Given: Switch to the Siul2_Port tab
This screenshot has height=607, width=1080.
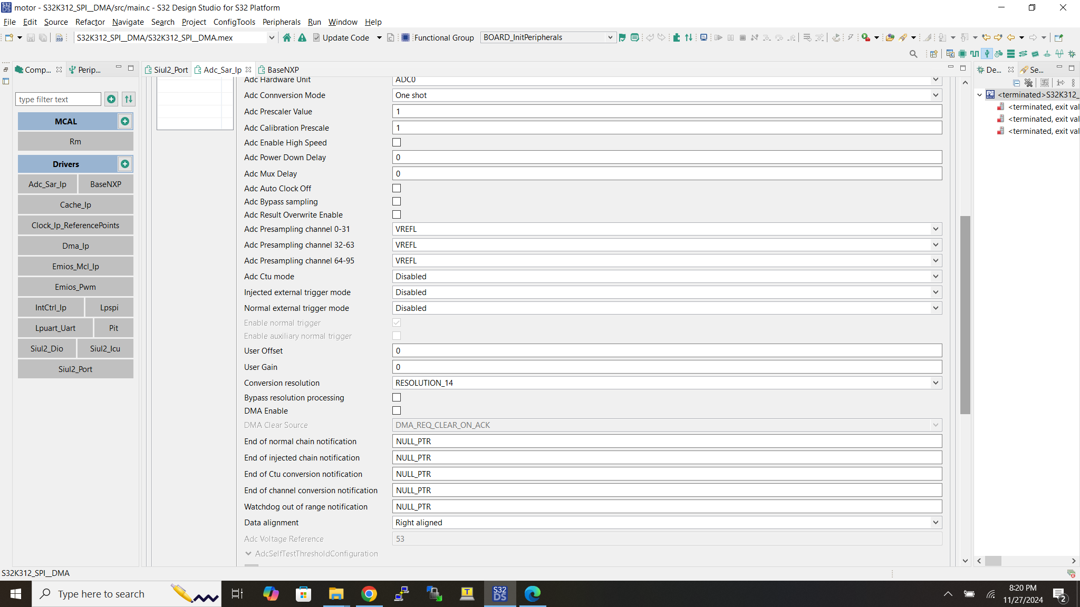Looking at the screenshot, I should pos(170,69).
